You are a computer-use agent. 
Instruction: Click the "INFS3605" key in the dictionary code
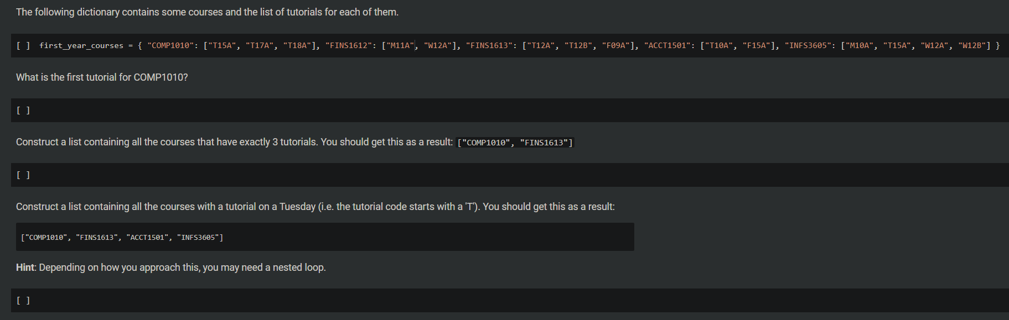[810, 45]
